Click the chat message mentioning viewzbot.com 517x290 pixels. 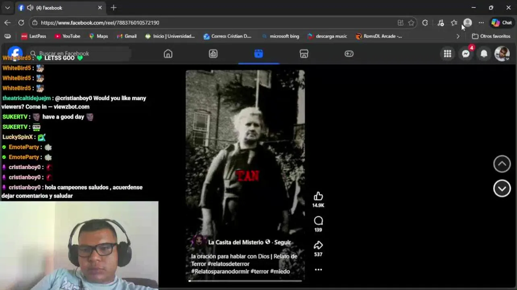[x=74, y=102]
